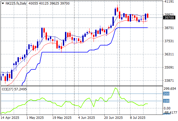Click the 39700 current price tag

point(169,17)
